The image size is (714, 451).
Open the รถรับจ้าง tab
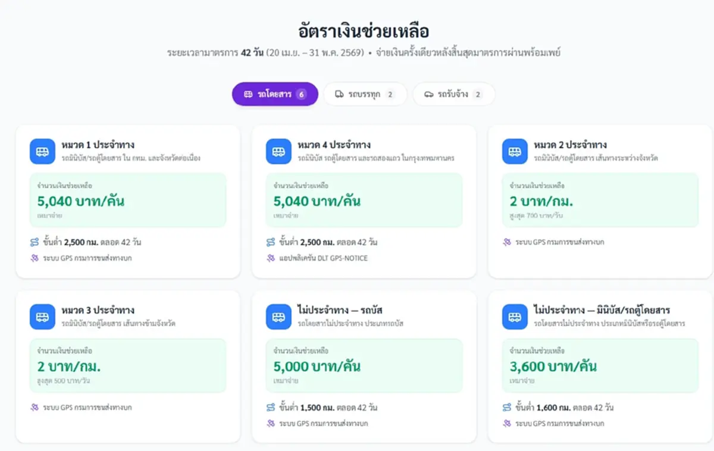click(453, 94)
